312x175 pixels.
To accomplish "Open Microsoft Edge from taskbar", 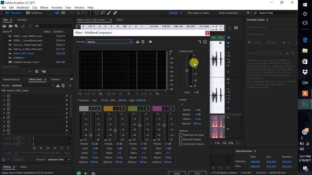I will click(305, 40).
